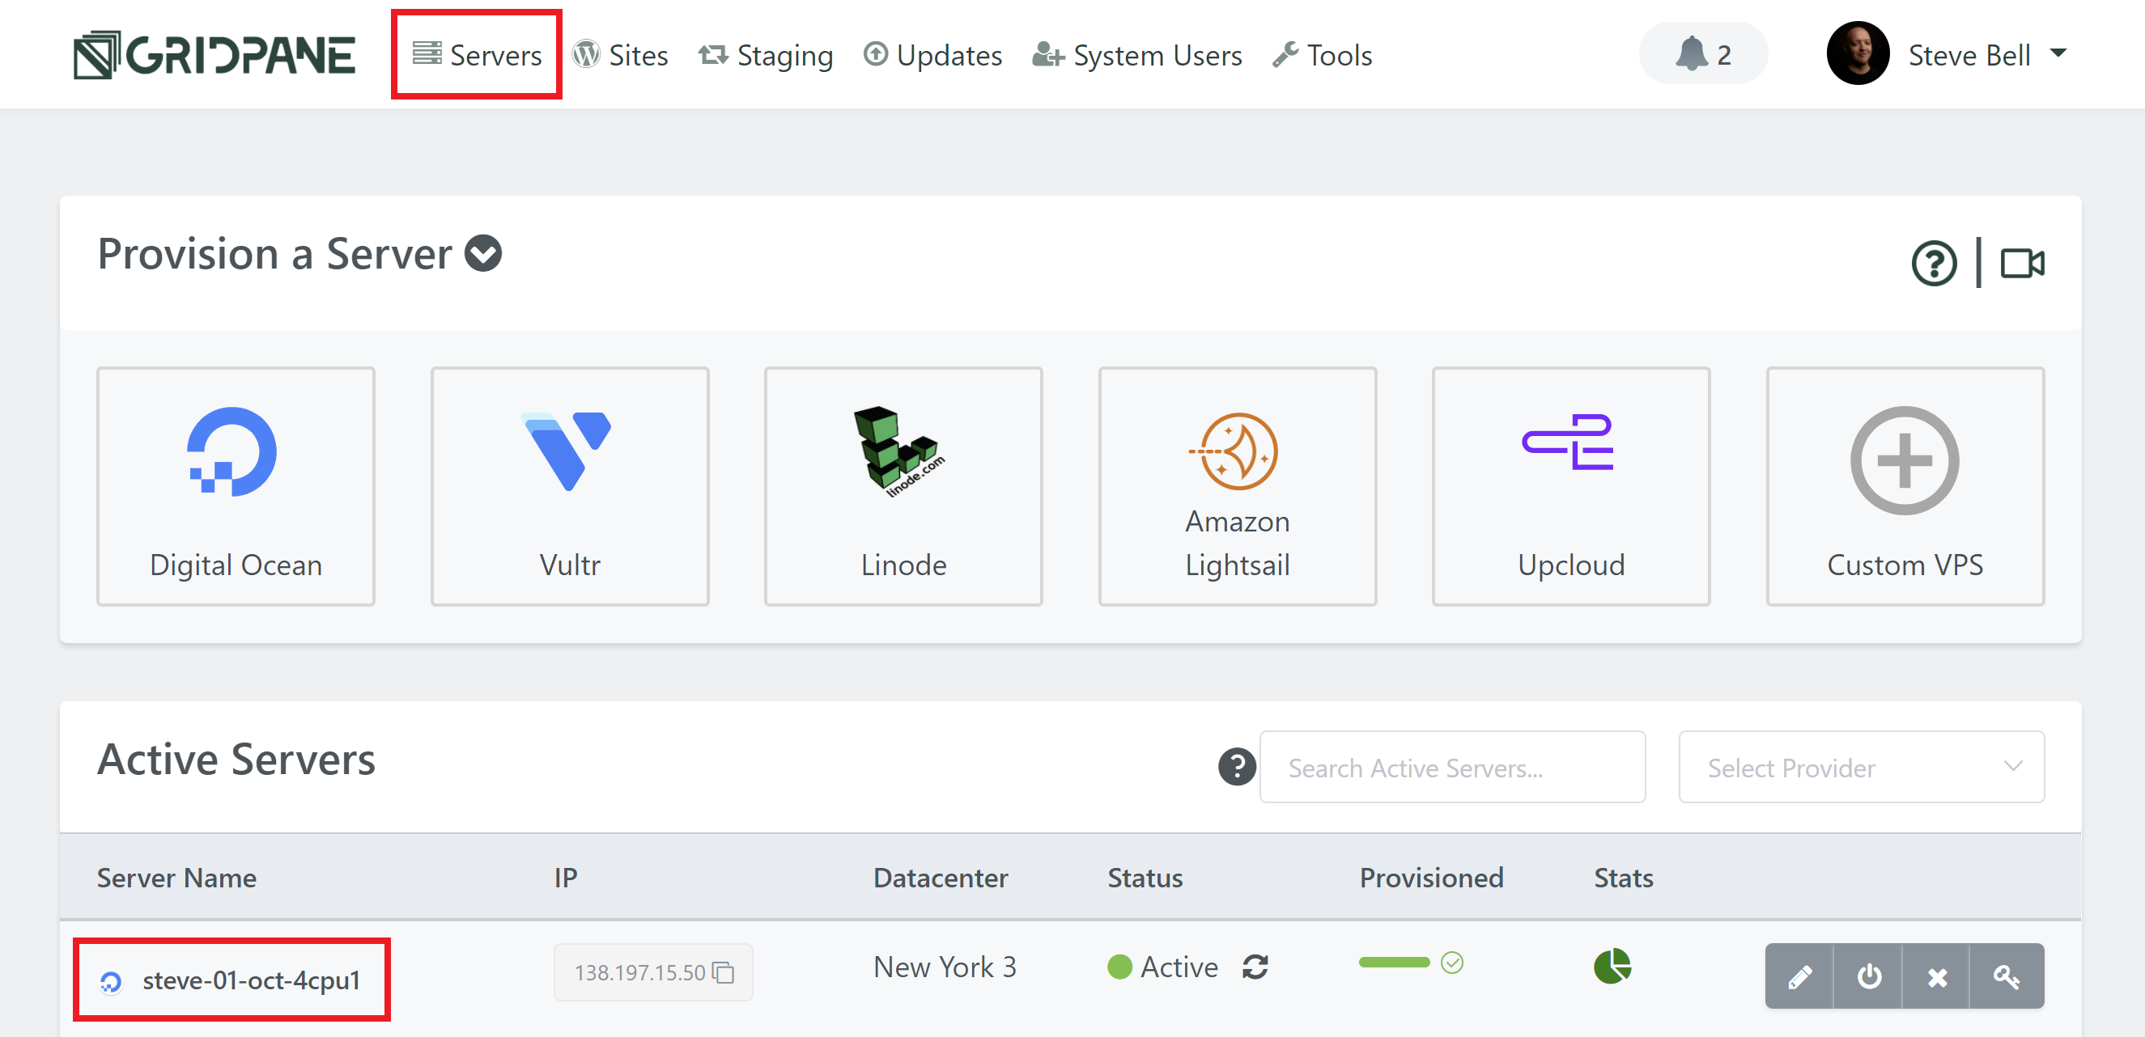Click the Datacenter column header
Screen dimensions: 2145x1037
(x=940, y=878)
